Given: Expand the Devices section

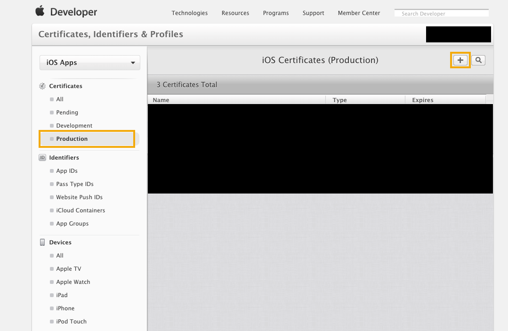Looking at the screenshot, I should [60, 242].
